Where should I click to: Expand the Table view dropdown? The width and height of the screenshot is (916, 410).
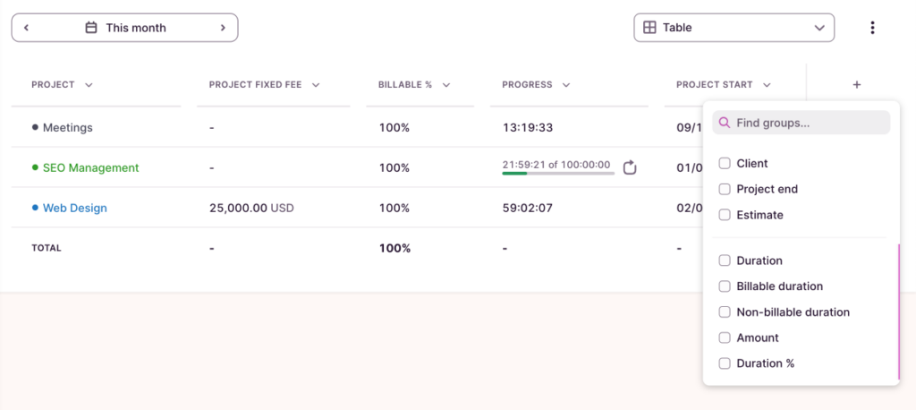[819, 28]
